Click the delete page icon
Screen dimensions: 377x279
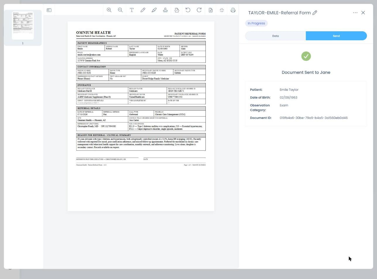coord(210,10)
